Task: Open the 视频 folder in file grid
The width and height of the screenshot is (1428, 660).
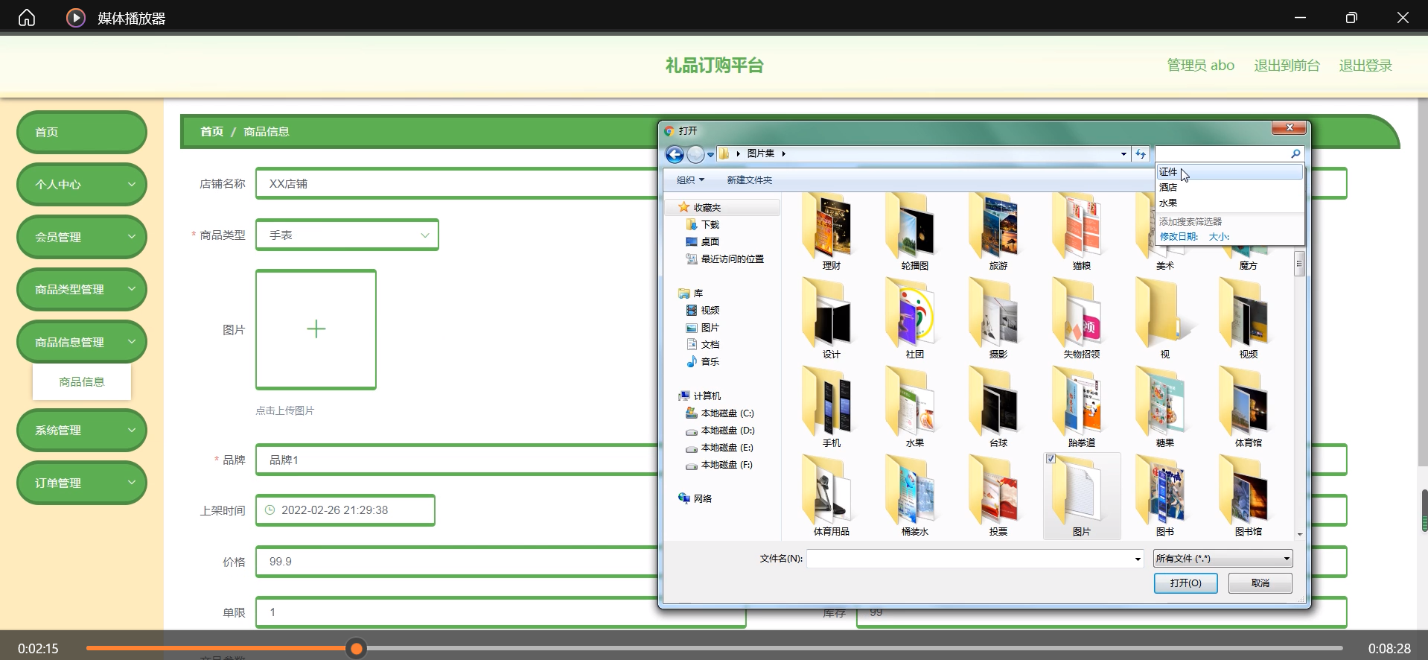Action: 1248,319
